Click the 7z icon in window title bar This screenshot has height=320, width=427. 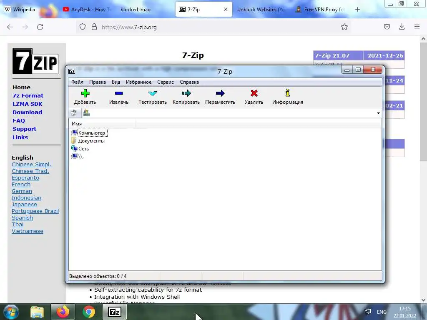click(72, 71)
